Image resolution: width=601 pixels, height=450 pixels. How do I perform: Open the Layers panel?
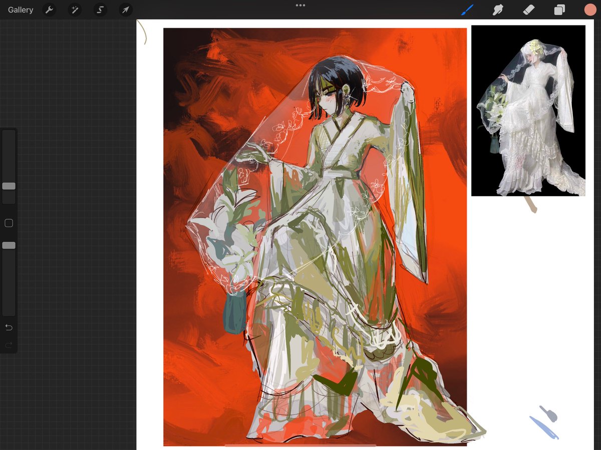click(x=559, y=10)
